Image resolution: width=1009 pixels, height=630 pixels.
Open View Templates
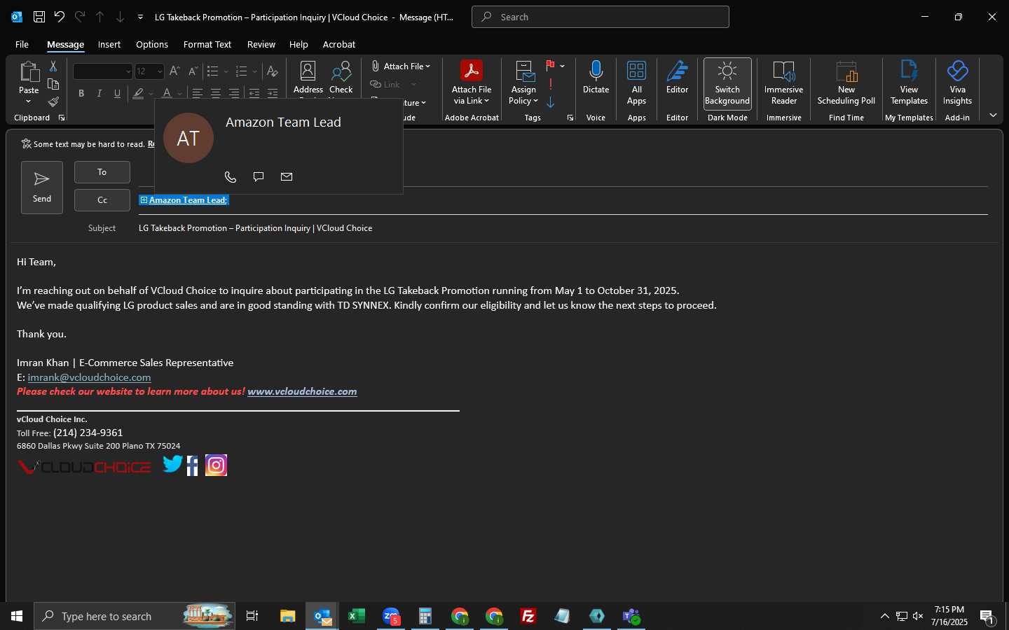(909, 83)
